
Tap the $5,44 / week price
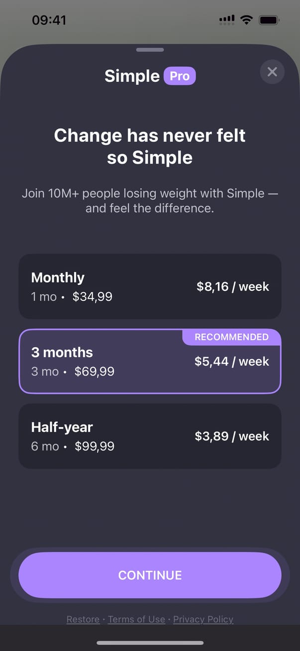[231, 362]
